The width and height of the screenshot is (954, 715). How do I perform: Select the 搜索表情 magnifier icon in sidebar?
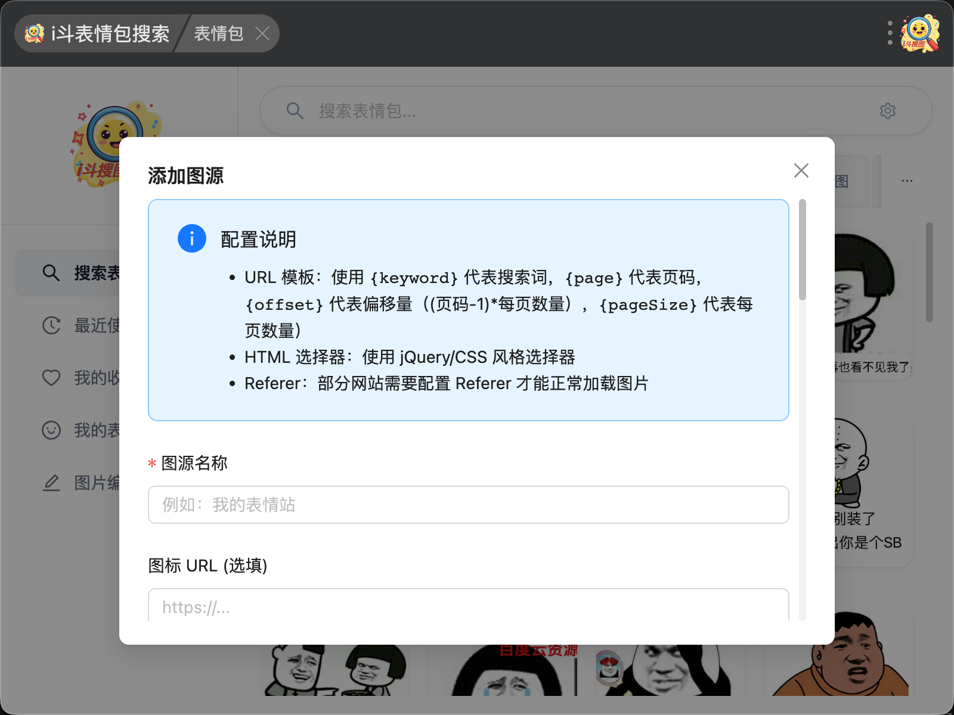click(51, 273)
